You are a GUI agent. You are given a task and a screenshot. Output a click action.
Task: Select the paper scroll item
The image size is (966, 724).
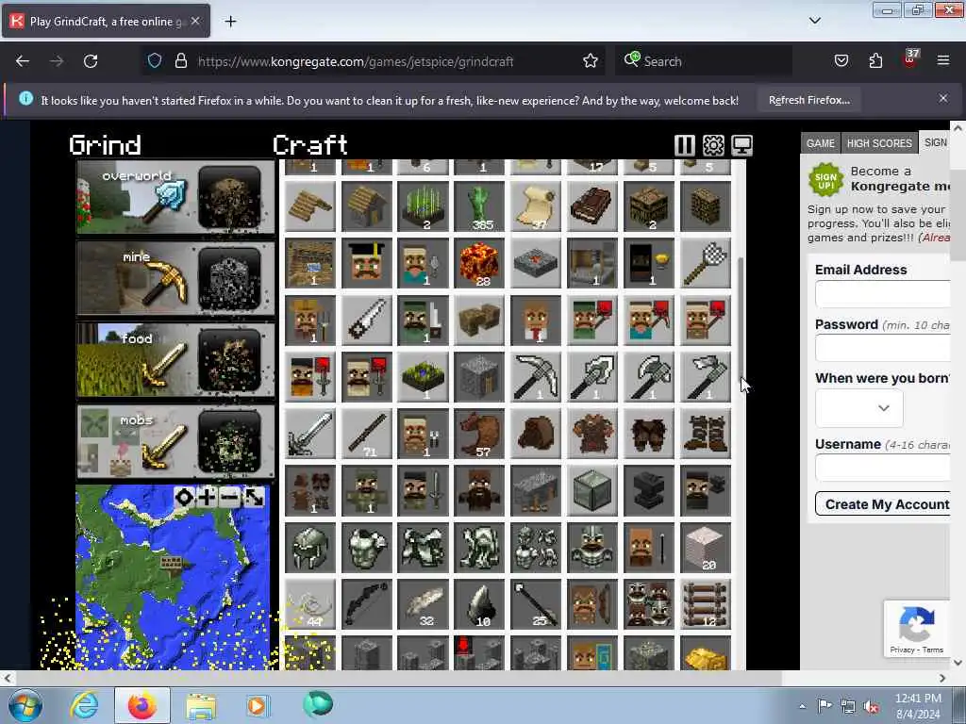(x=536, y=206)
